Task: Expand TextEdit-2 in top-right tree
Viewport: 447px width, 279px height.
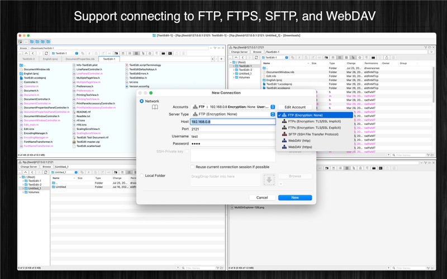Action: (234, 70)
